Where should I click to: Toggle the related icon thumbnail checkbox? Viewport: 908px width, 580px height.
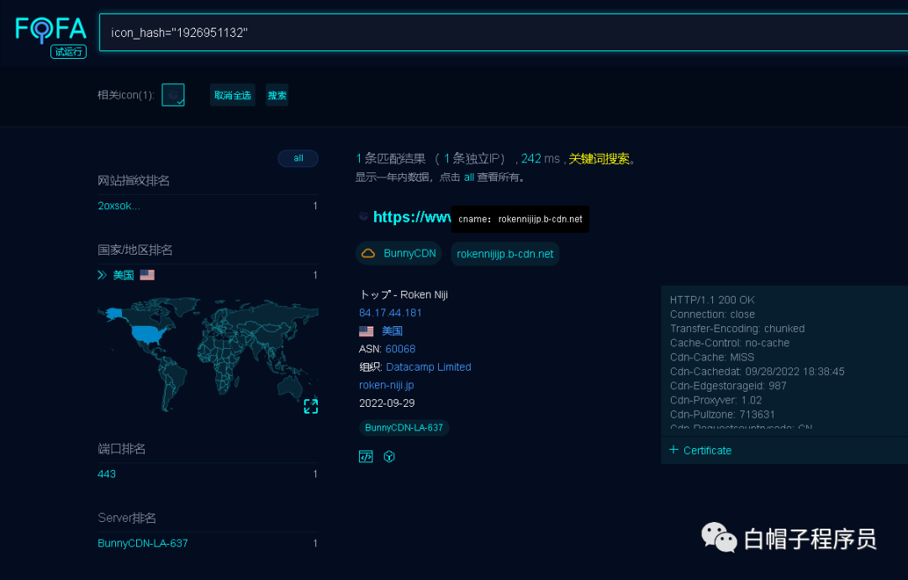[173, 95]
